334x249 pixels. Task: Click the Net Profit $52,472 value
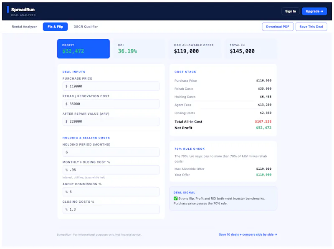coord(263,128)
